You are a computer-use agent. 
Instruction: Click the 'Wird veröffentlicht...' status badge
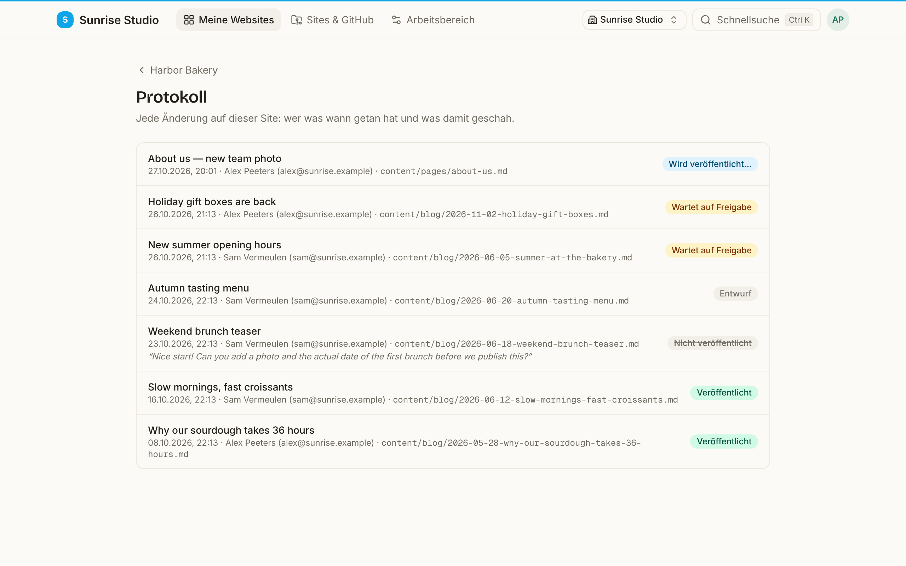[710, 164]
